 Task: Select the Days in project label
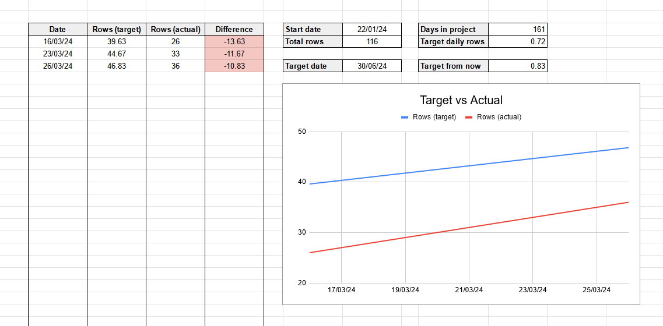click(x=453, y=30)
